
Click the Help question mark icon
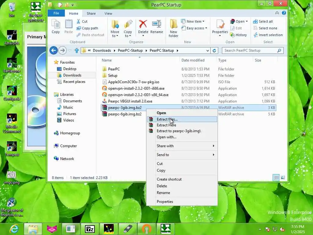point(284,13)
